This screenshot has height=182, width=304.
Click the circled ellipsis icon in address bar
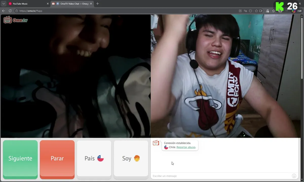click(251, 11)
